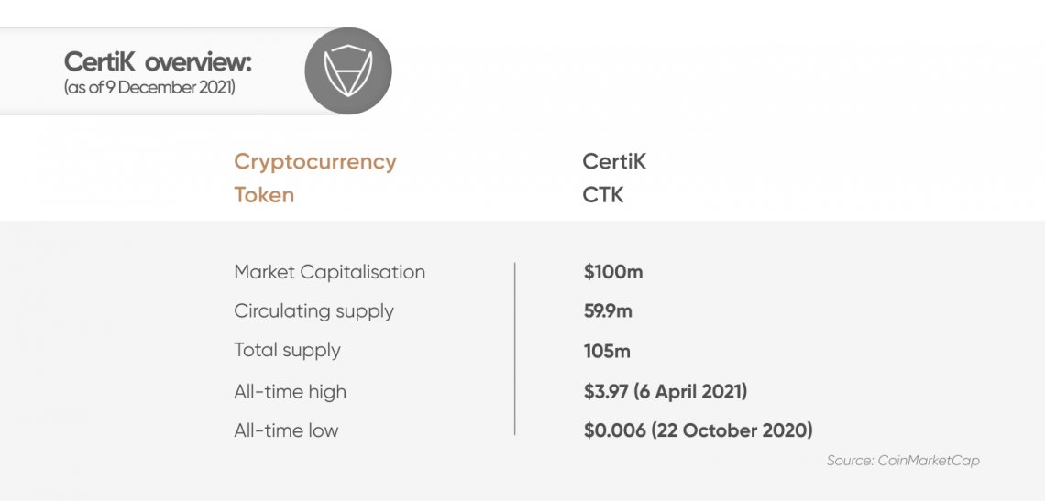The image size is (1045, 501).
Task: Click the CTK token symbol
Action: [602, 194]
